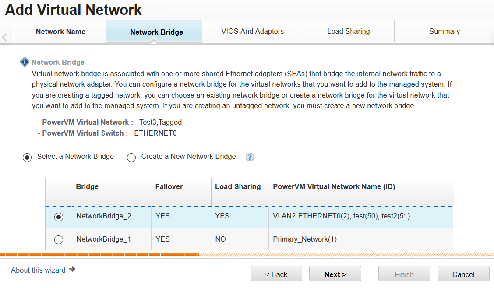This screenshot has width=494, height=288.
Task: Choose Create a New Network Bridge option
Action: point(131,157)
